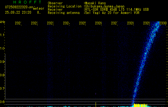Select the 5el Yagi Az 20 antenna text
Image resolution: width=168 pixels, height=107 pixels.
[112, 13]
